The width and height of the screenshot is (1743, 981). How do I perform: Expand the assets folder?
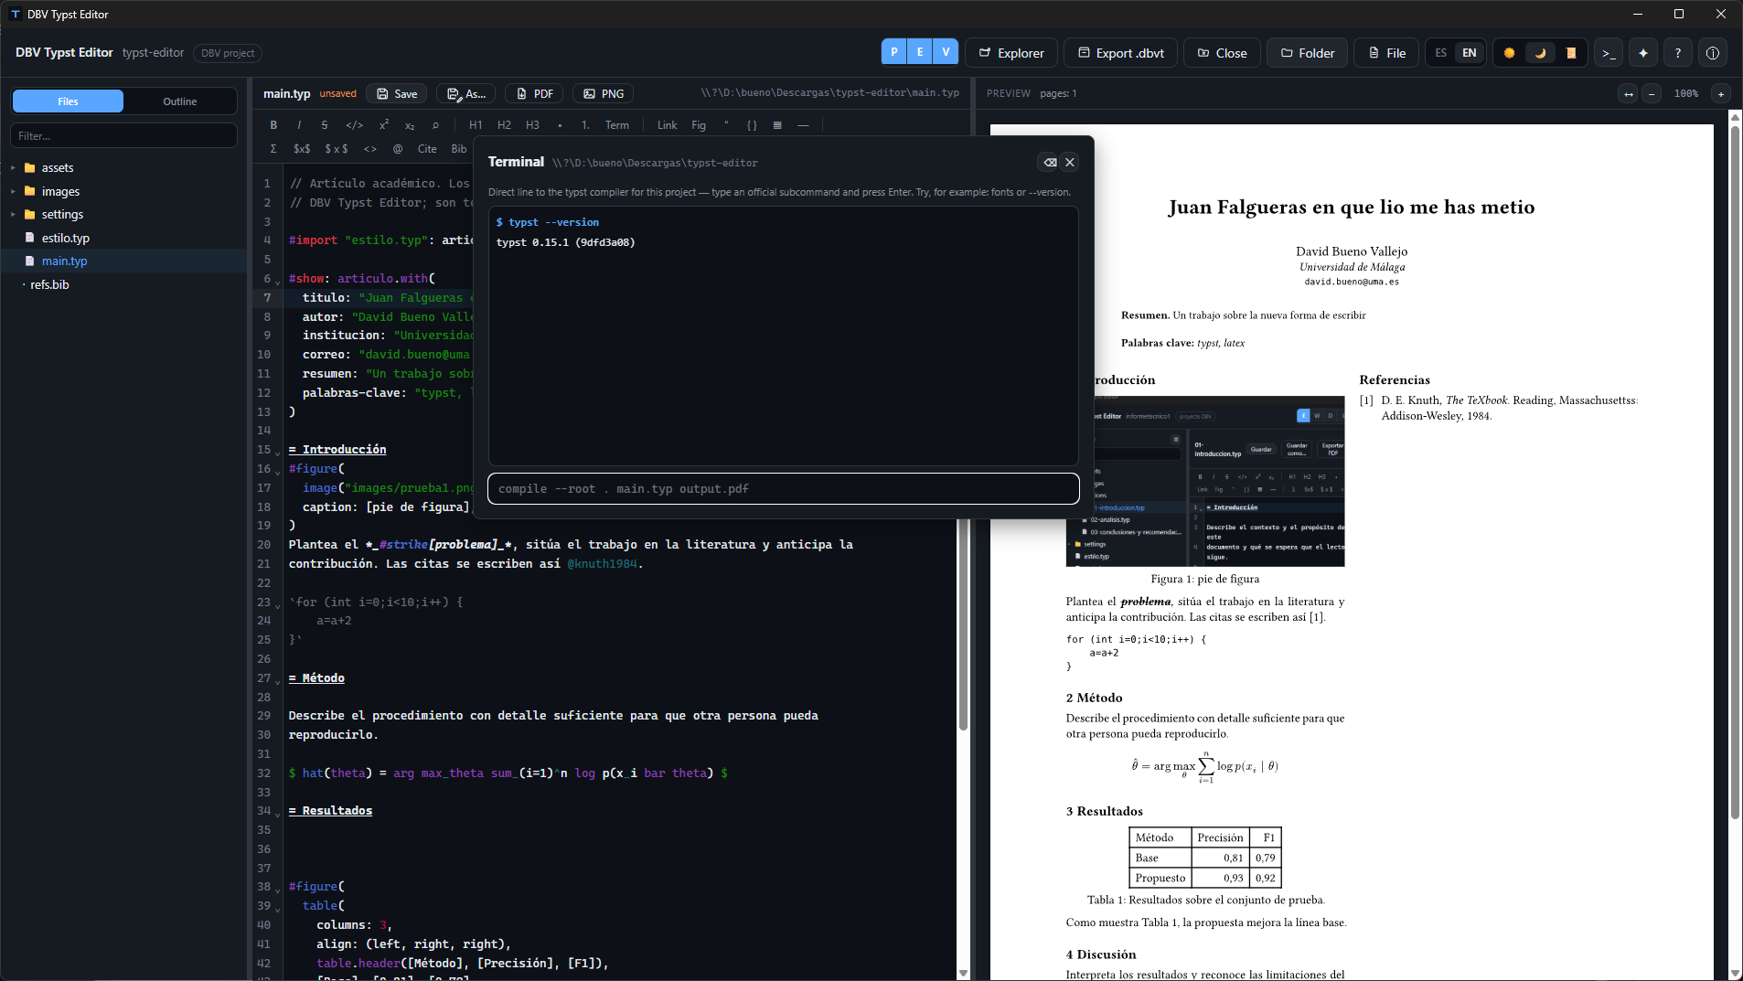pos(13,168)
